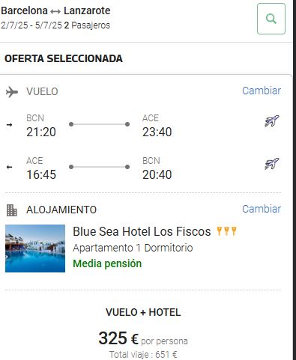Click the airline icon on return ACE flight
The width and height of the screenshot is (296, 360).
point(272,164)
